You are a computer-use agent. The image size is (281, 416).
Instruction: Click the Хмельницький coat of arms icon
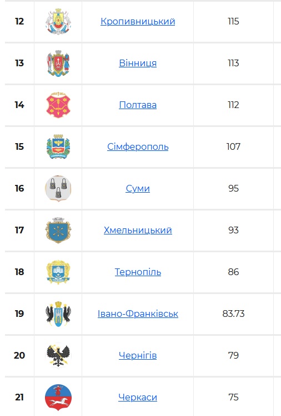[58, 231]
